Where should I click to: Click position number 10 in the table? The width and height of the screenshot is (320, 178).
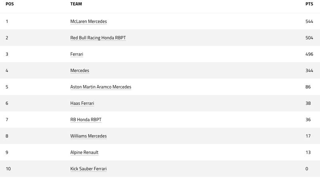[x=8, y=169]
